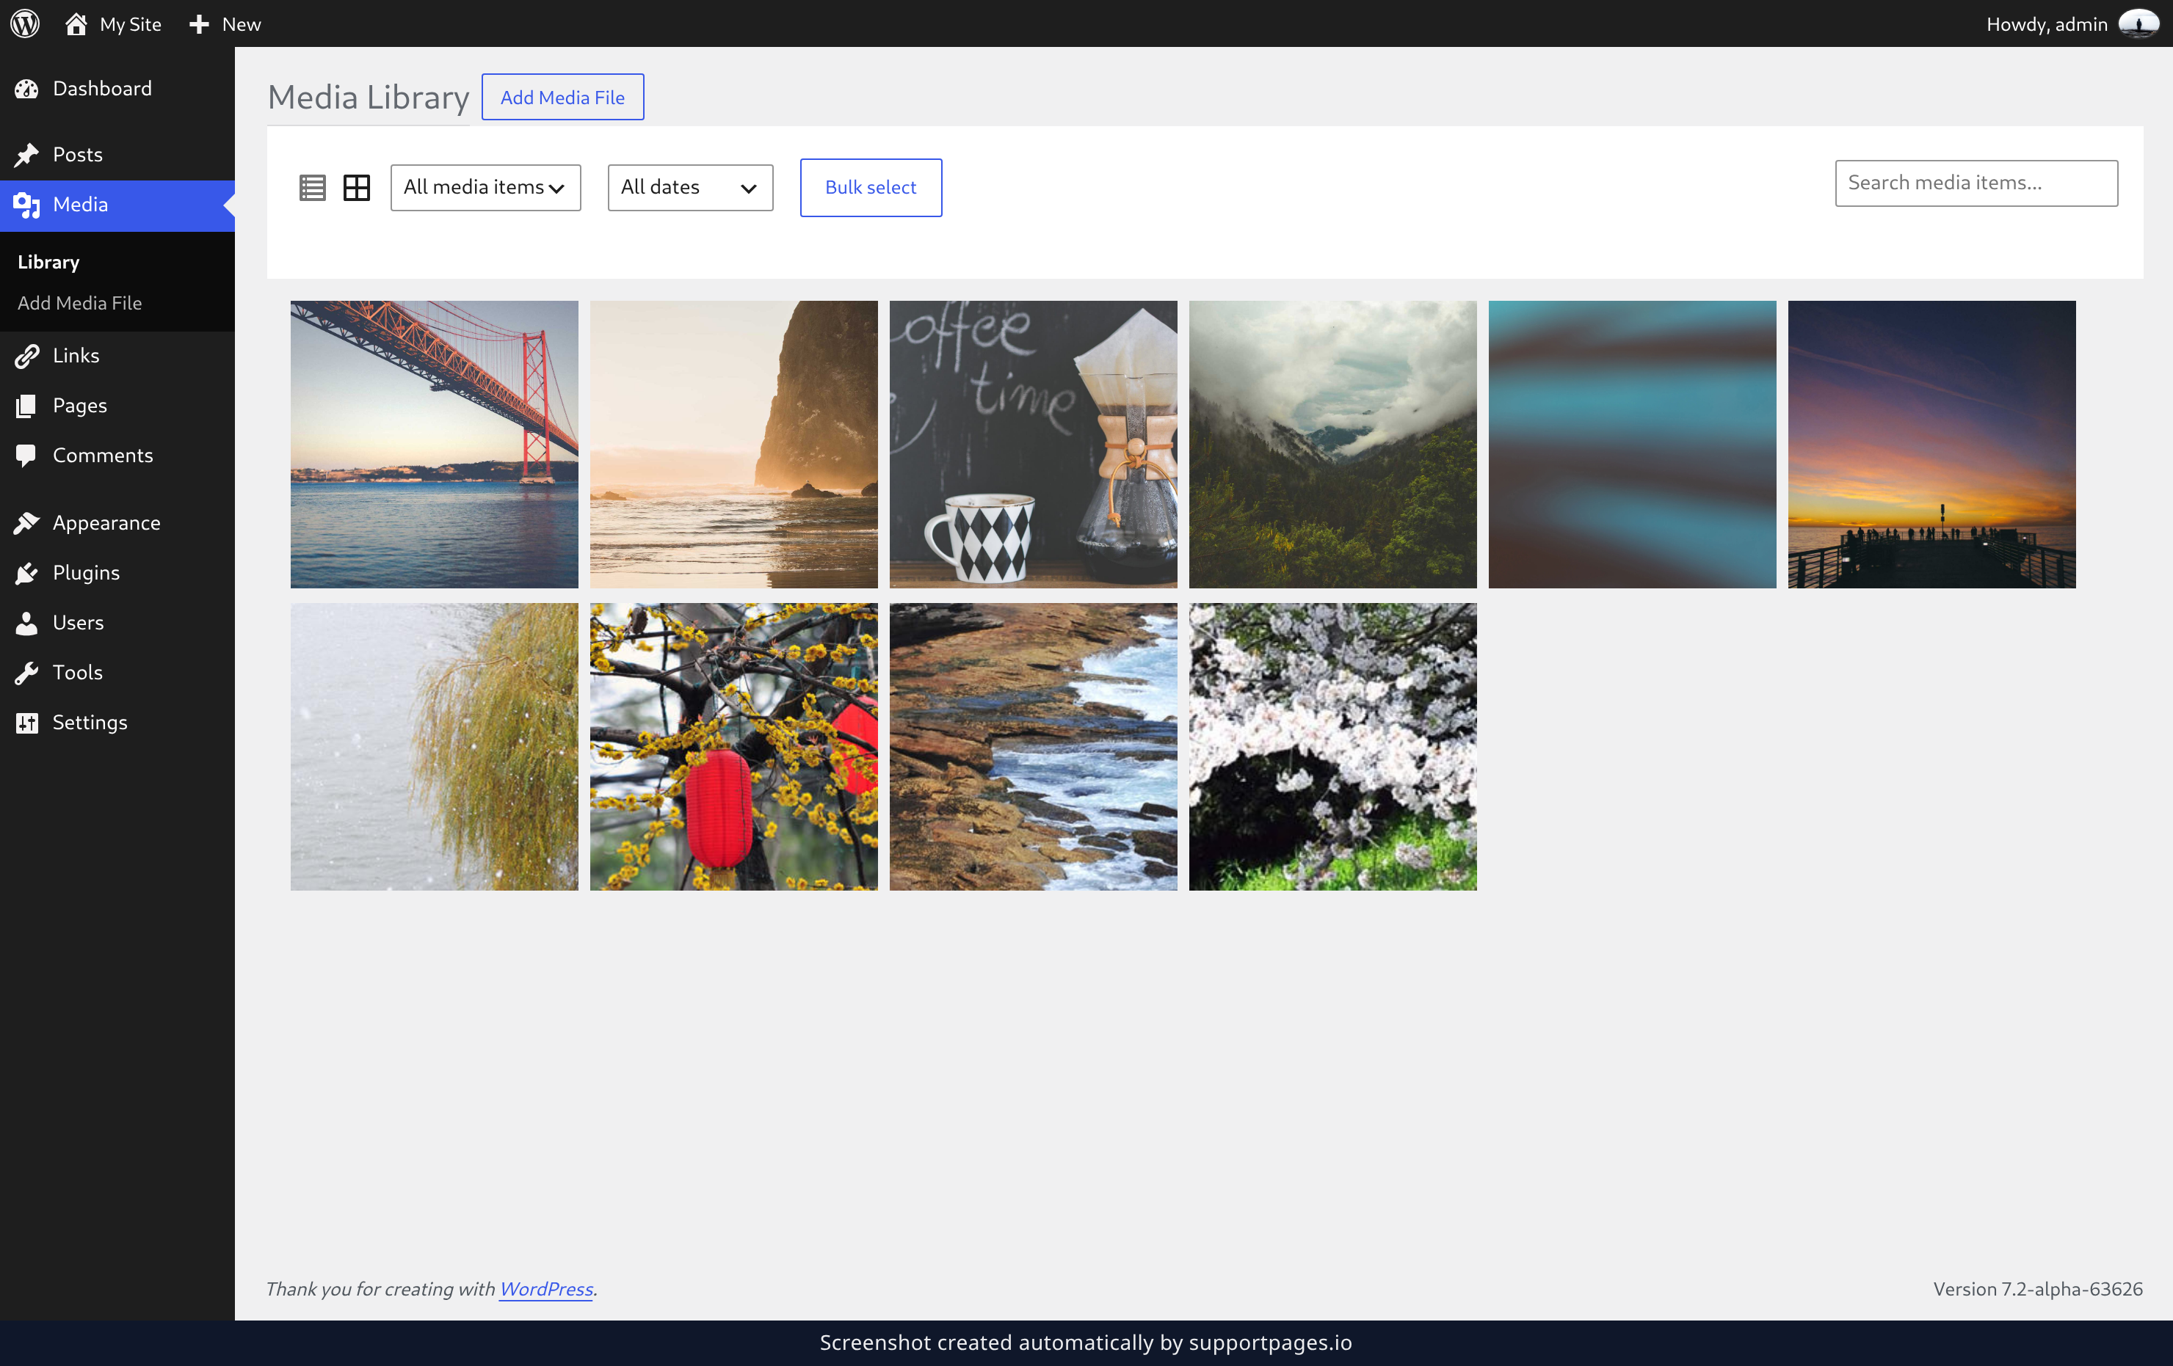
Task: Click the WordPress logo icon
Action: point(25,23)
